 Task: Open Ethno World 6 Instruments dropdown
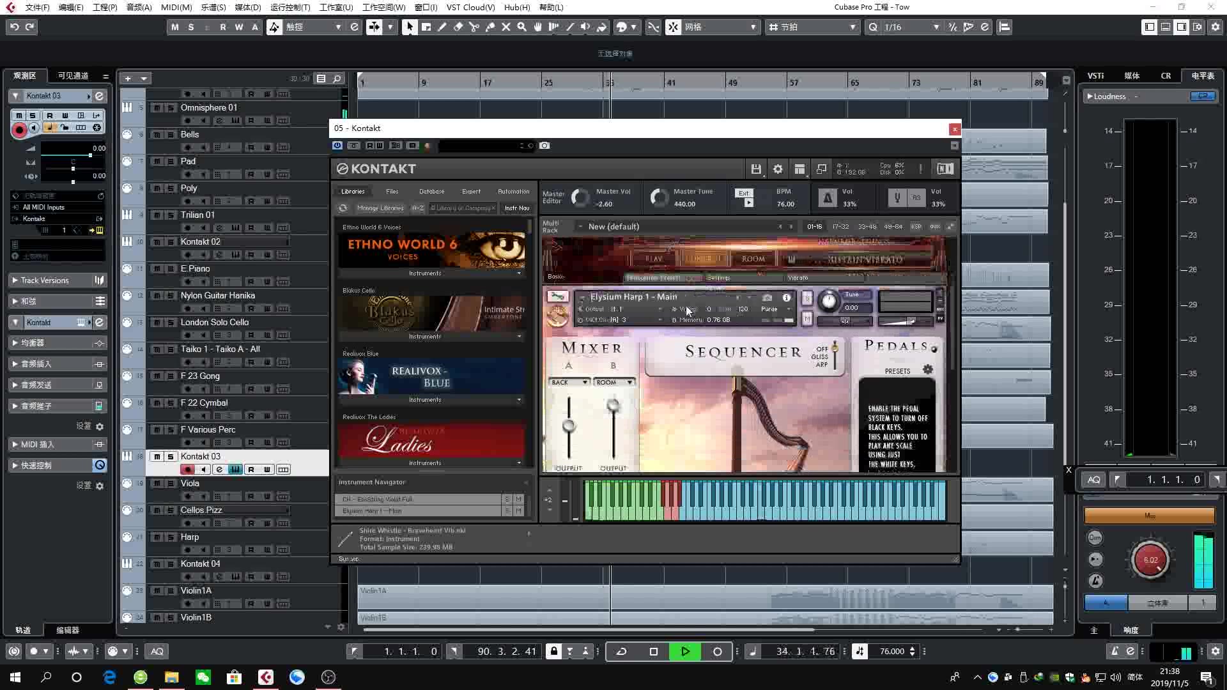click(431, 273)
